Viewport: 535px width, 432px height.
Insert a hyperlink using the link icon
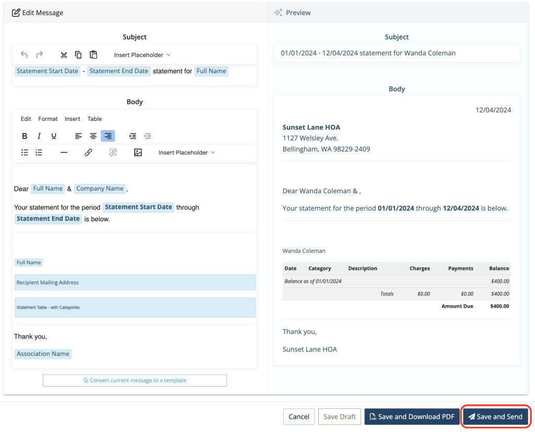(x=88, y=152)
